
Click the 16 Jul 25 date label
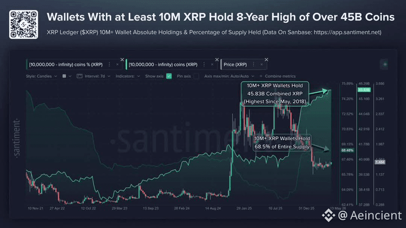(275, 208)
